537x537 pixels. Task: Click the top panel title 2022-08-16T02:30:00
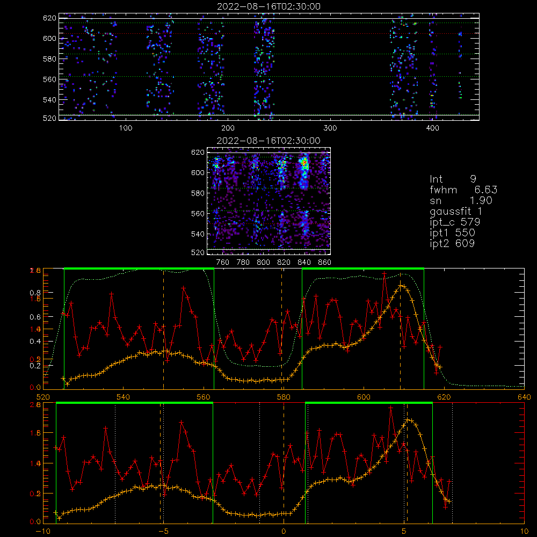click(x=269, y=6)
